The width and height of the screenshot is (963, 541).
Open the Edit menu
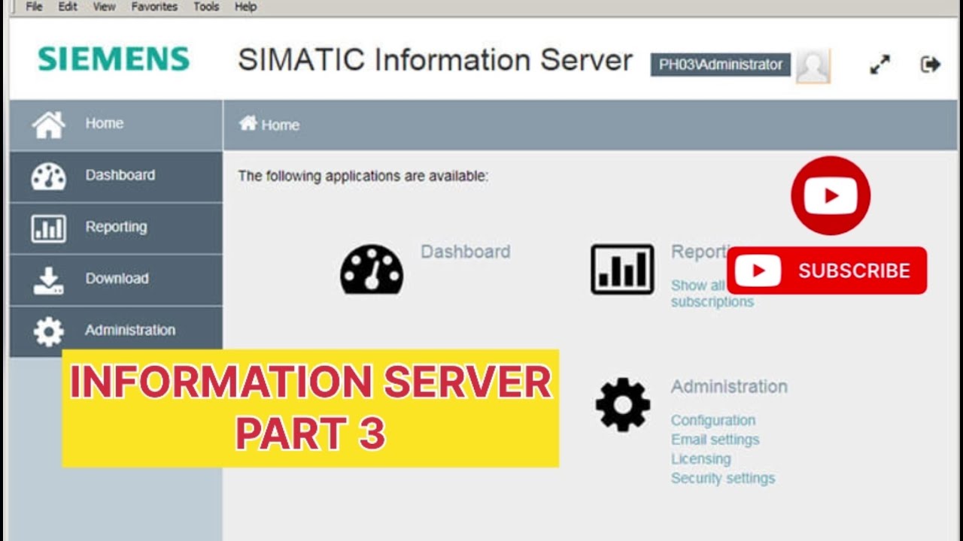pyautogui.click(x=68, y=7)
